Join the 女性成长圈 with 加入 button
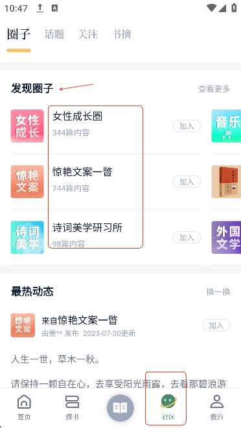The height and width of the screenshot is (428, 241). tap(187, 126)
